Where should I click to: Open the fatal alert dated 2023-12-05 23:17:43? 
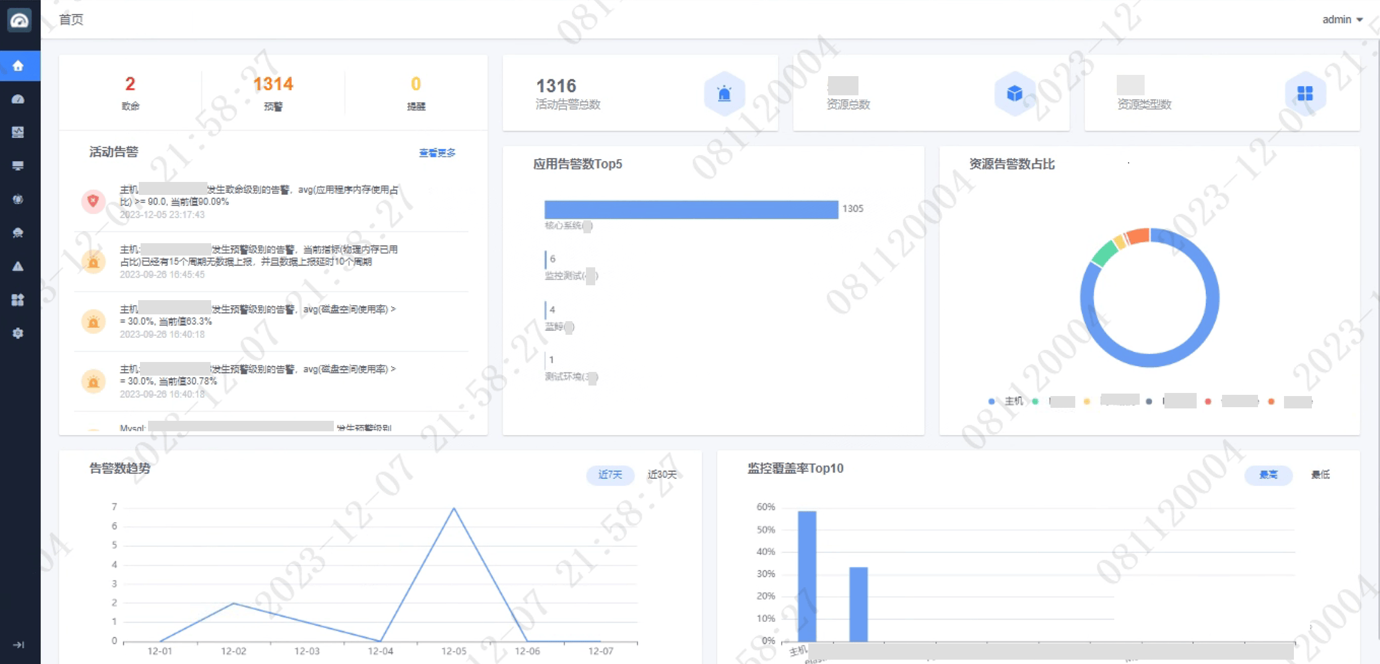pyautogui.click(x=271, y=202)
